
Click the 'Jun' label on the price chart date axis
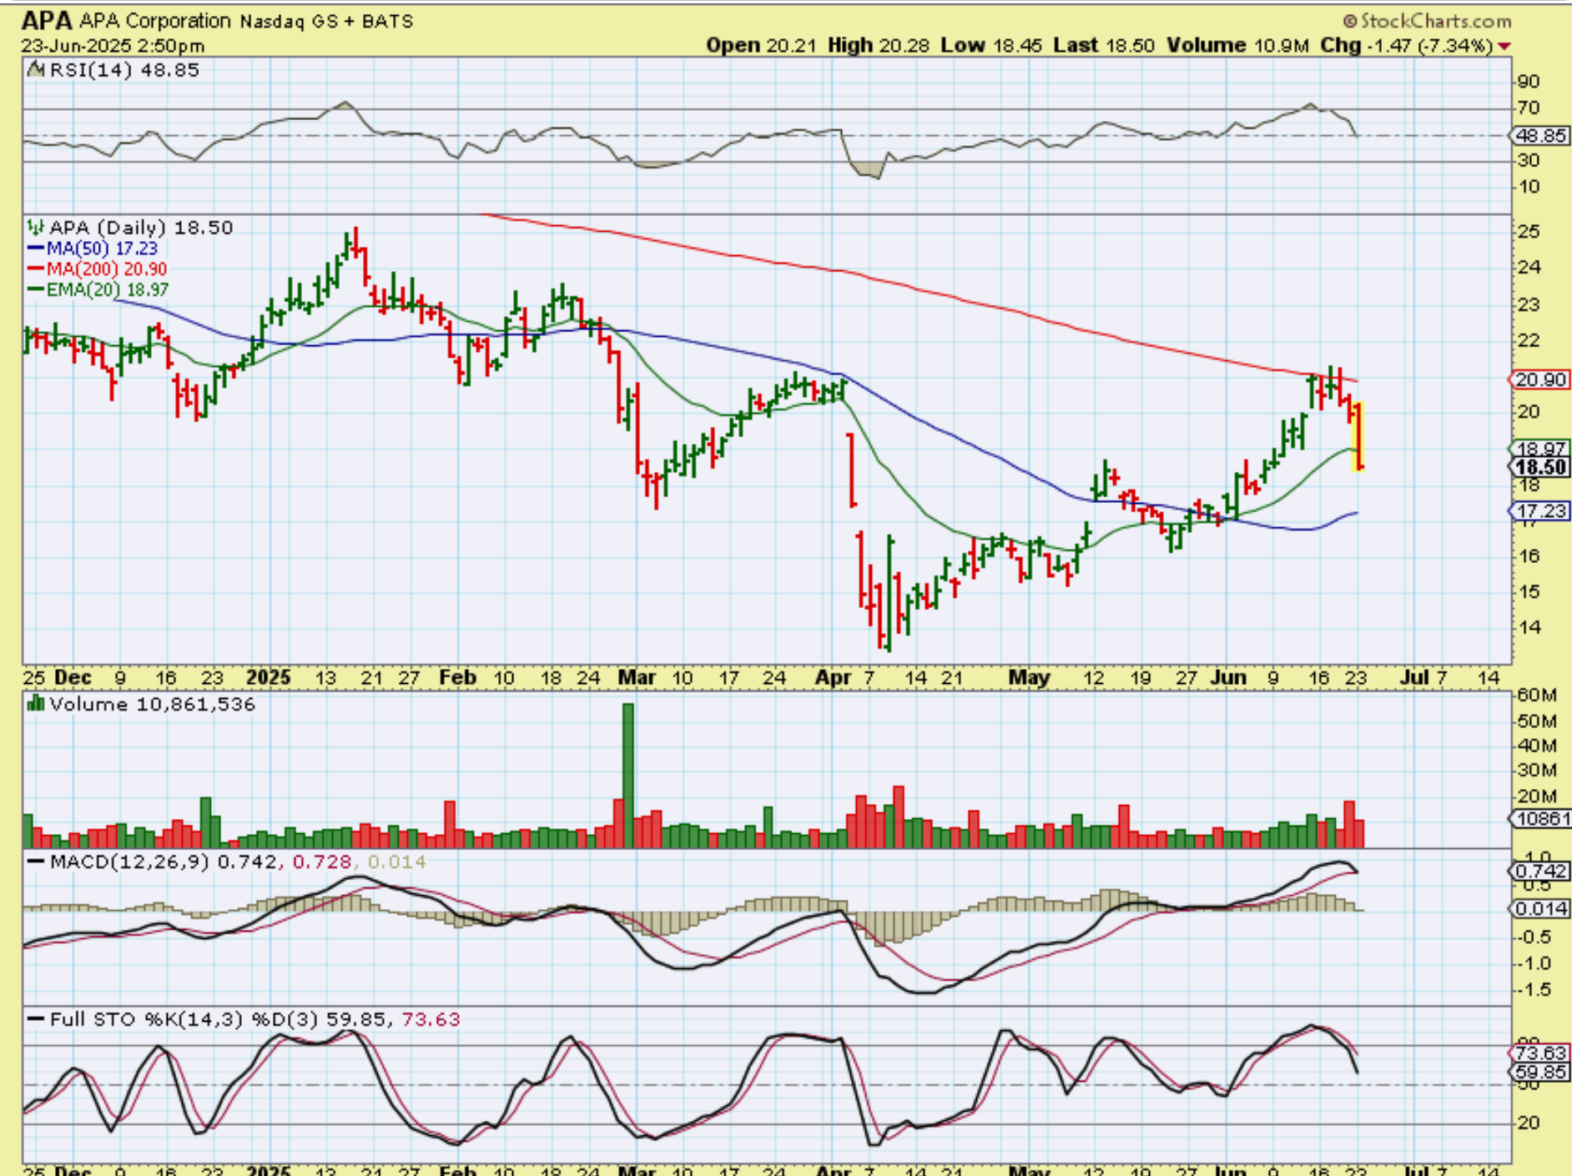[1228, 677]
